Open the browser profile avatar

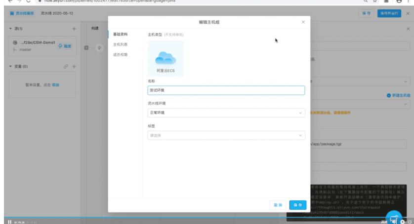click(x=399, y=1)
